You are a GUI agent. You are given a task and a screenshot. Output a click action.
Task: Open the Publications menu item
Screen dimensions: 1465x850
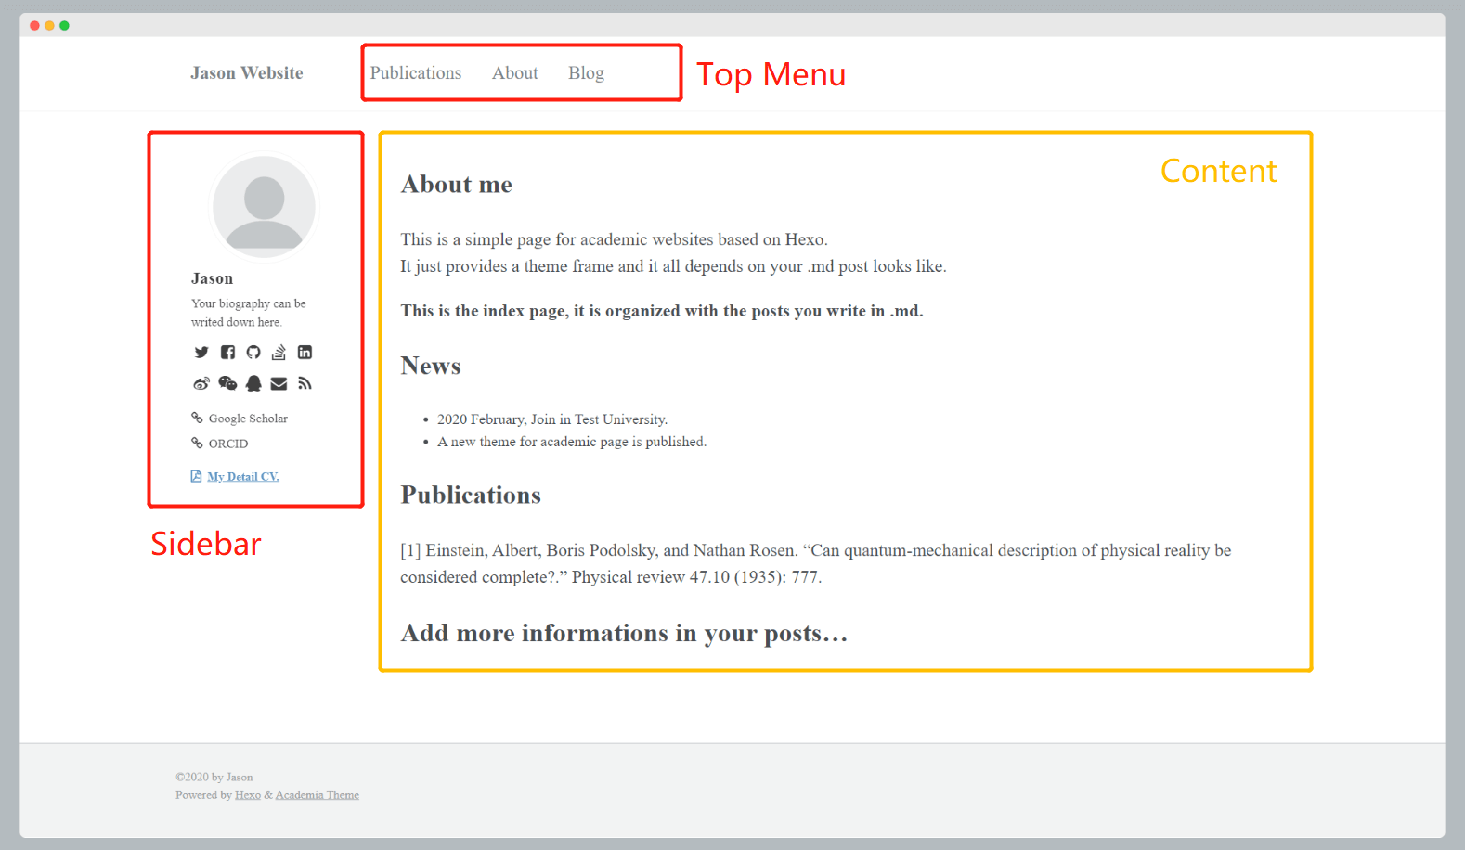pos(415,73)
